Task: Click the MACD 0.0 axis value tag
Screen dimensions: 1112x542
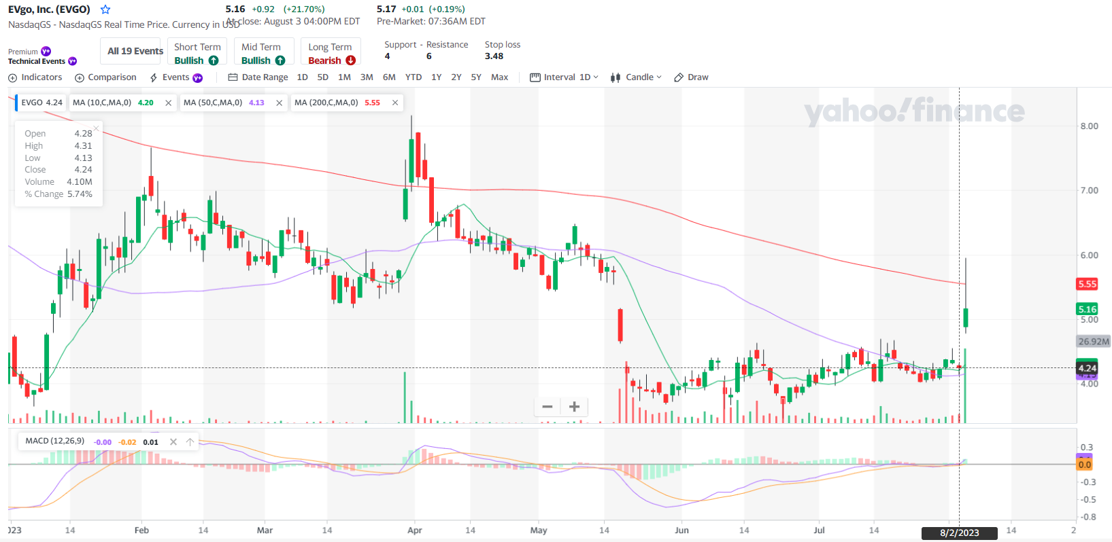Action: (x=1085, y=465)
